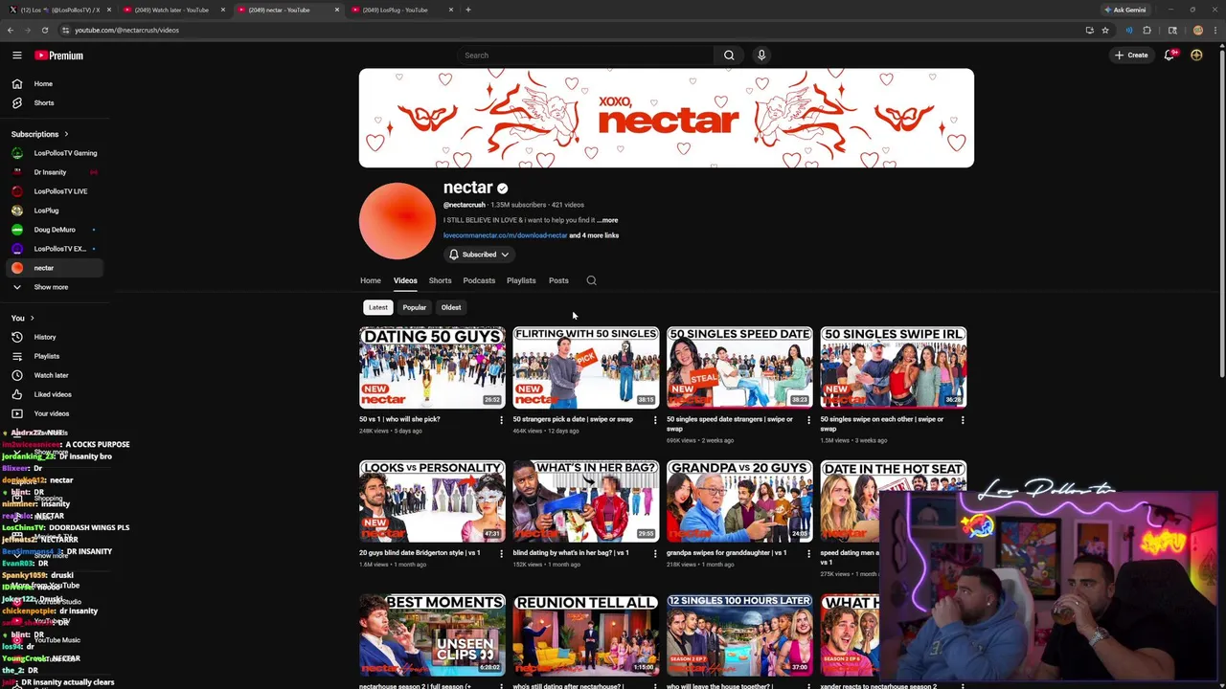Open Flirting With 50 Singles thumbnail
This screenshot has height=689, width=1226.
(586, 367)
